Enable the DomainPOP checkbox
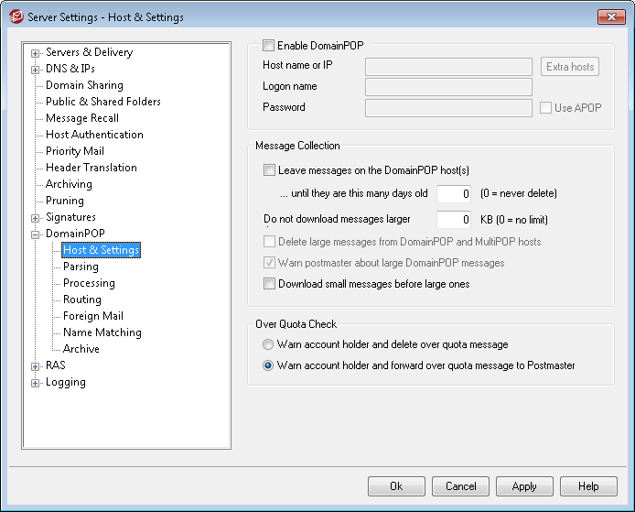 [268, 46]
